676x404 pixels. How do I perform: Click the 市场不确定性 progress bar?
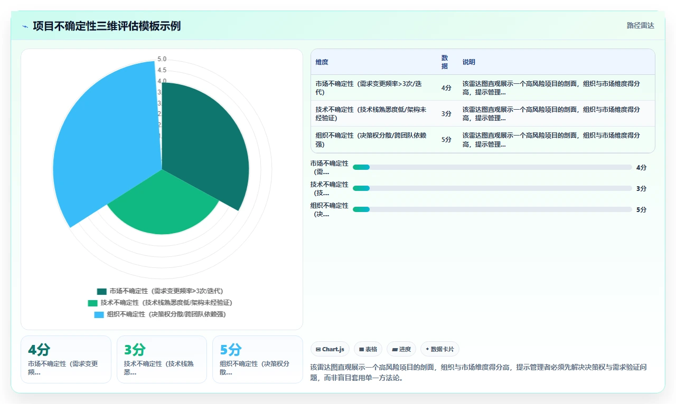tap(492, 167)
